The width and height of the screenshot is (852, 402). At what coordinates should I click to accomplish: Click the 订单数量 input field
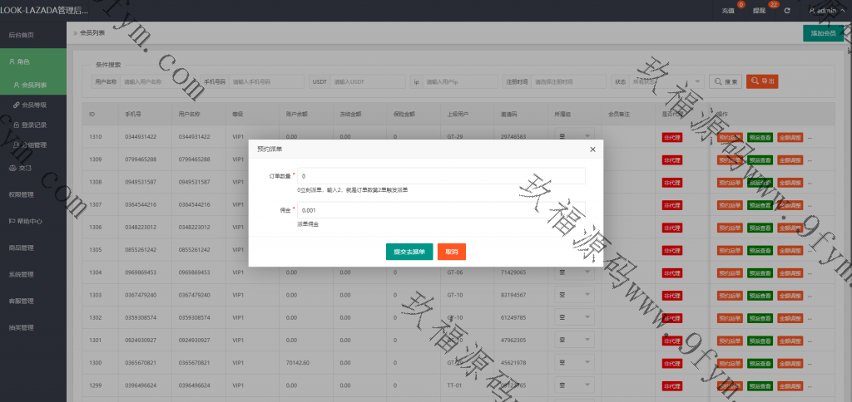(441, 176)
